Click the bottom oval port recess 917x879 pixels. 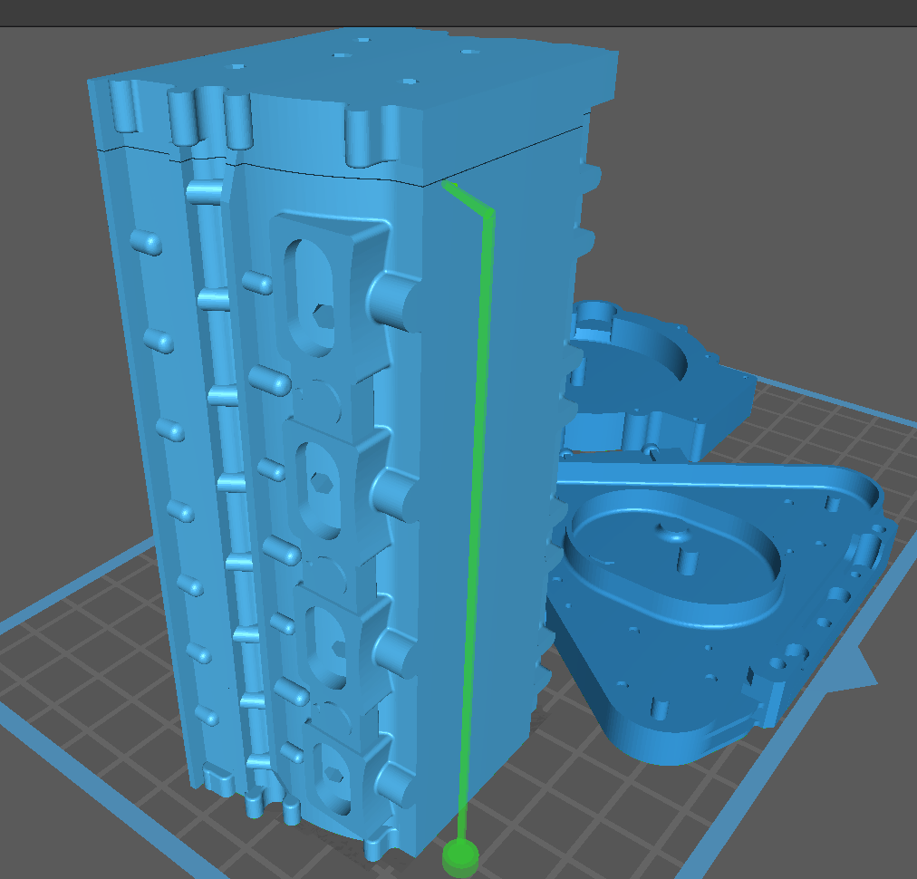(330, 772)
